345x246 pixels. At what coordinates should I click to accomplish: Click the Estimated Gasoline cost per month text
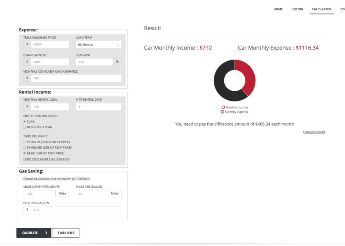(56, 179)
